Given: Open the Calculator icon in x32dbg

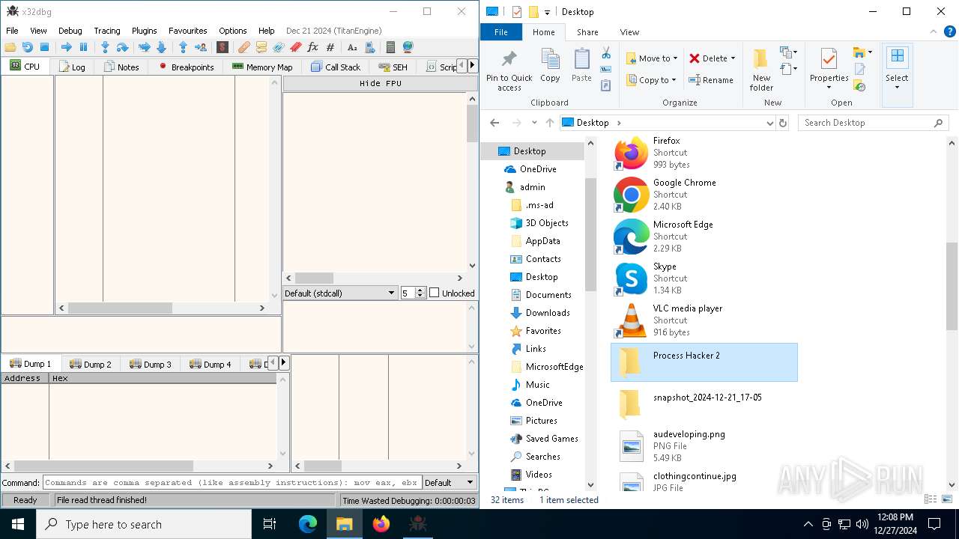Looking at the screenshot, I should 390,47.
